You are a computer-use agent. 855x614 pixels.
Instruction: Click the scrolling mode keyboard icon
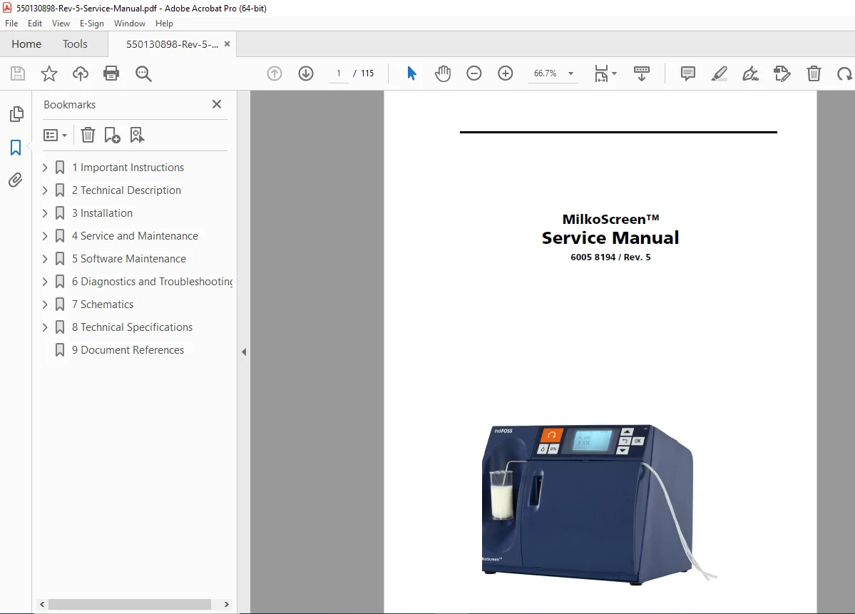tap(641, 73)
